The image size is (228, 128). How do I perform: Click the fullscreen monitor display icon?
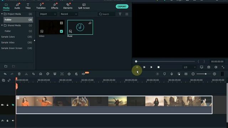click(202, 67)
